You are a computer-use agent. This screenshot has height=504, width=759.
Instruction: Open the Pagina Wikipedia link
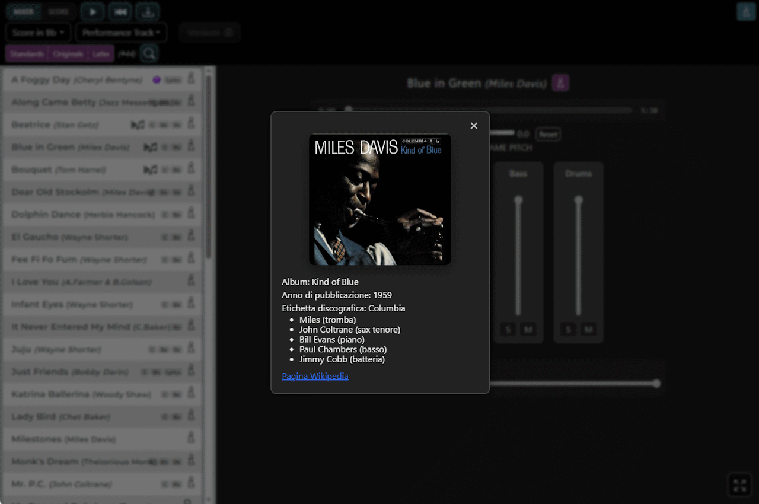point(315,376)
